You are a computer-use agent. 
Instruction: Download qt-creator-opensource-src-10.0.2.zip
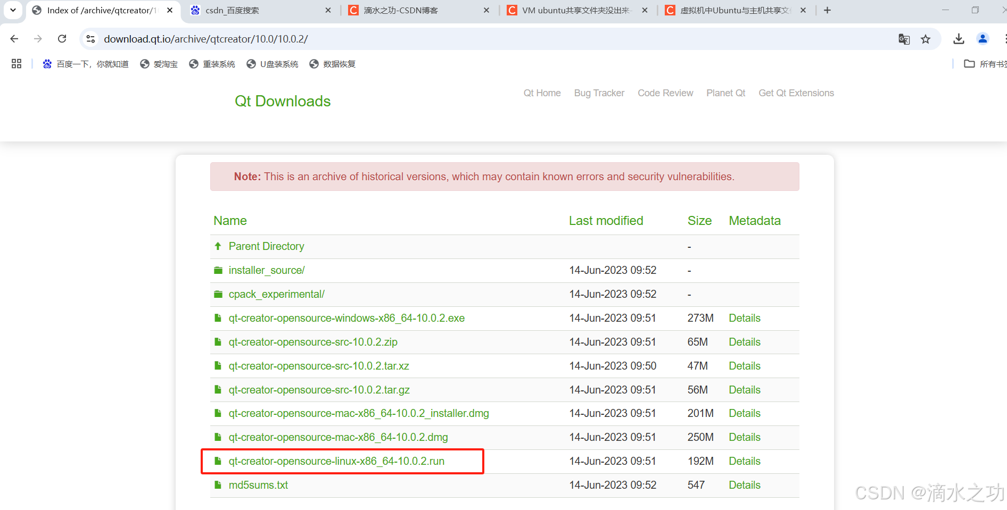point(313,342)
